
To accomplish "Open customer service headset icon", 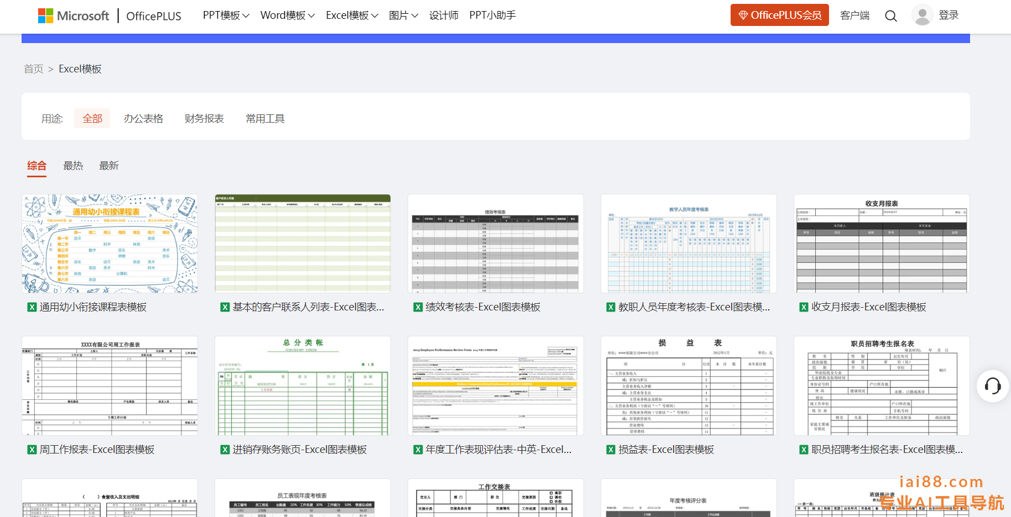I will point(993,386).
